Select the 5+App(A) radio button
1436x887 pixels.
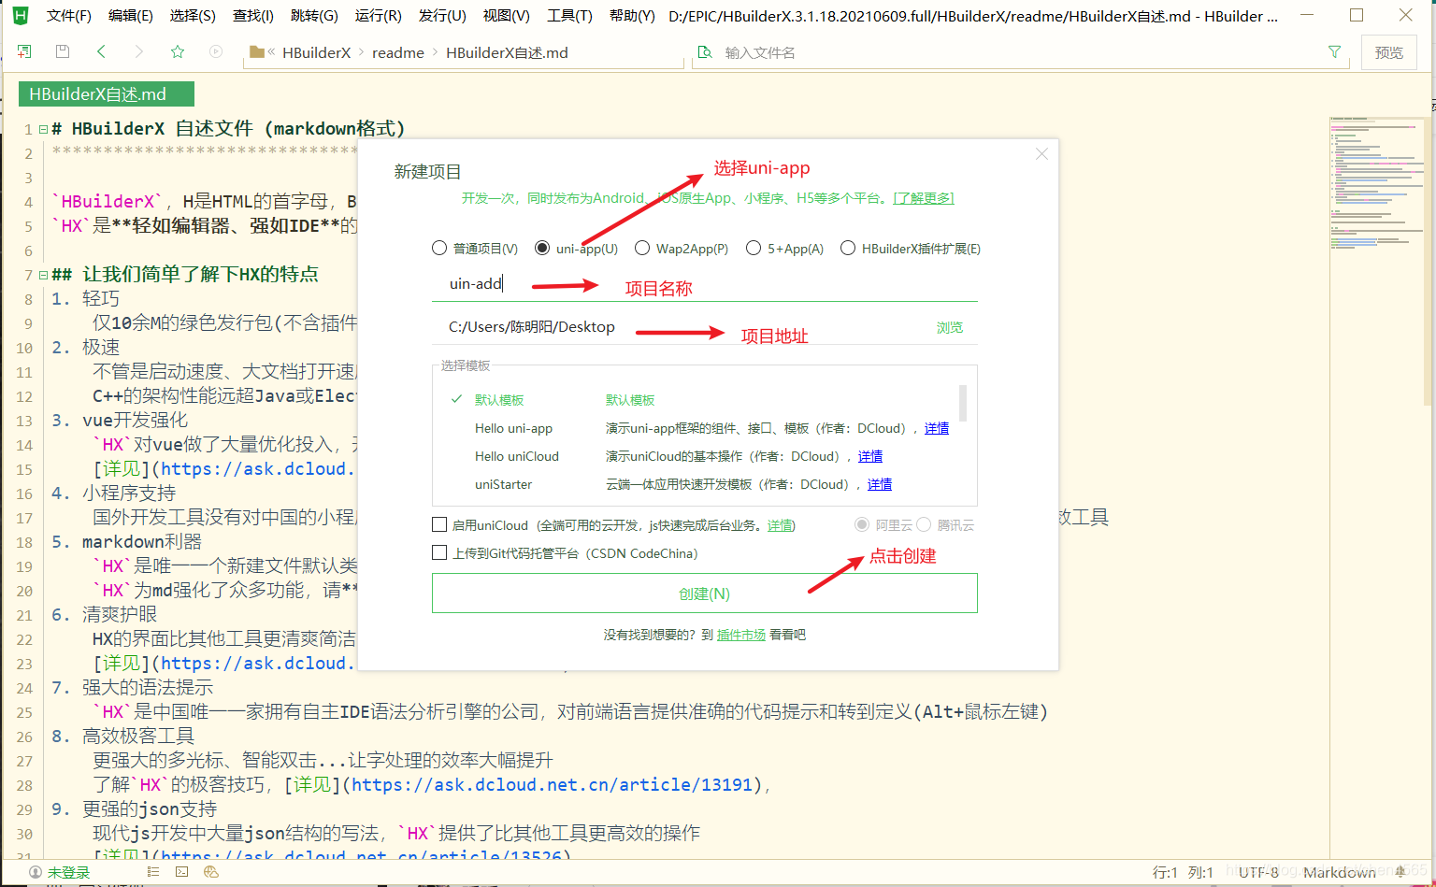tap(754, 248)
